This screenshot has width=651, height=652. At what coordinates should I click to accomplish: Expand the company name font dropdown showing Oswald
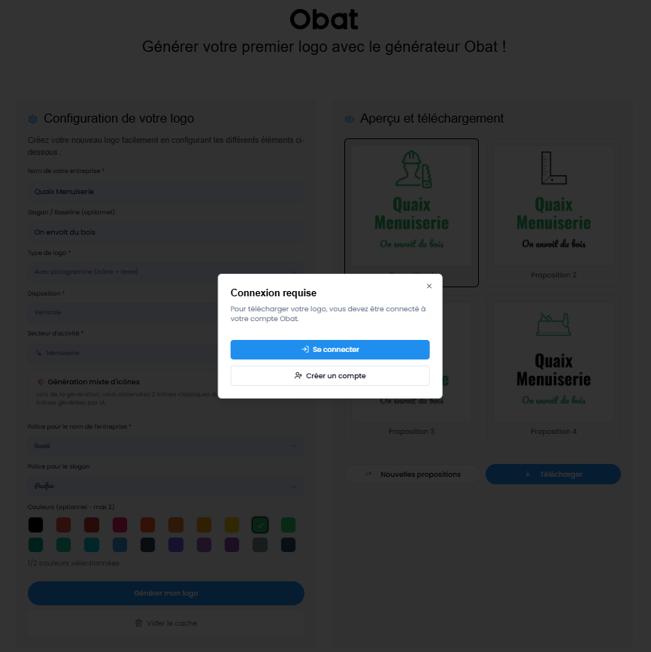[165, 446]
